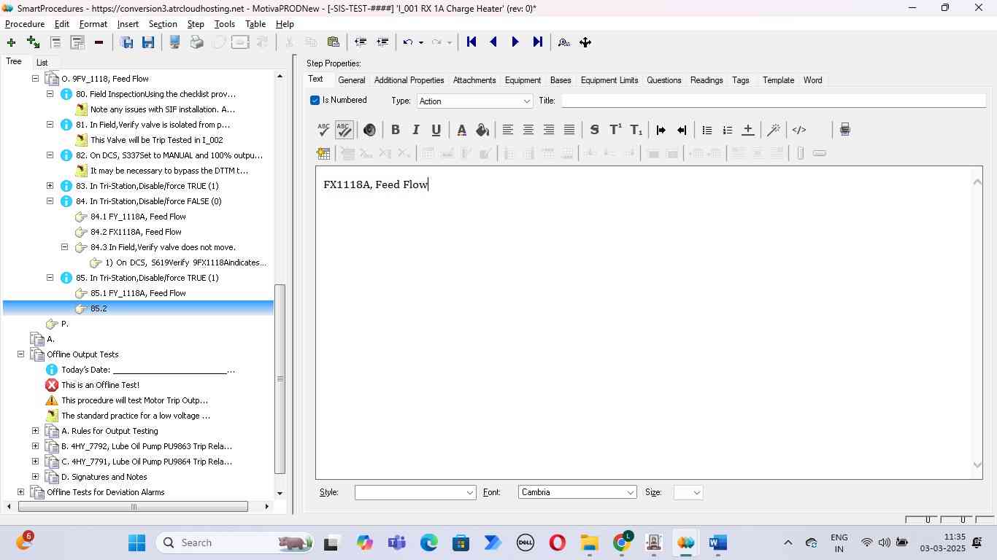Open the Tools menu
The height and width of the screenshot is (560, 997).
click(x=225, y=24)
